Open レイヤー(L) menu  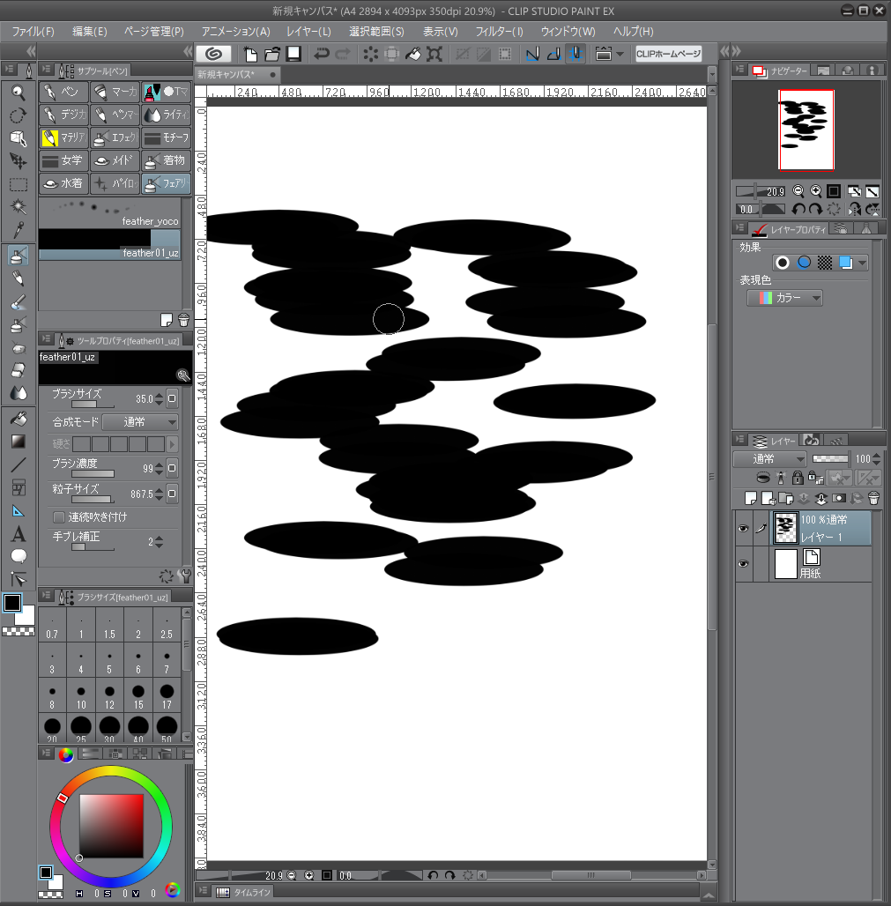308,31
